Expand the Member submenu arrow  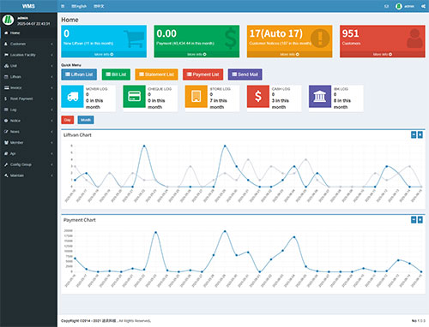coord(51,142)
